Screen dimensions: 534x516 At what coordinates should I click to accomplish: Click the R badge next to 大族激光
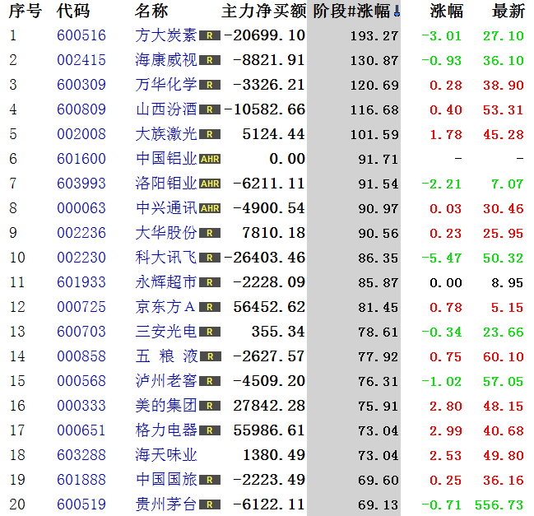coord(210,134)
